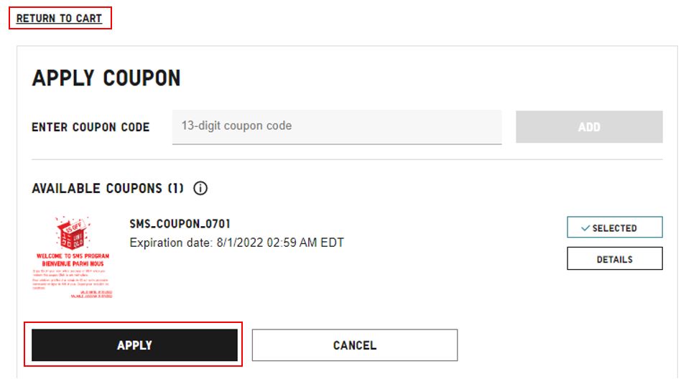Click the WELCOME TO SMS PROGRAM text
686x389 pixels.
tap(73, 256)
